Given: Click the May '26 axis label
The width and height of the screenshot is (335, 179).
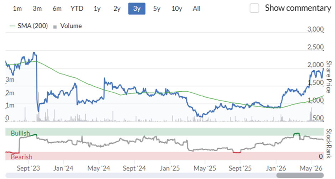Looking at the screenshot, I should [311, 168].
